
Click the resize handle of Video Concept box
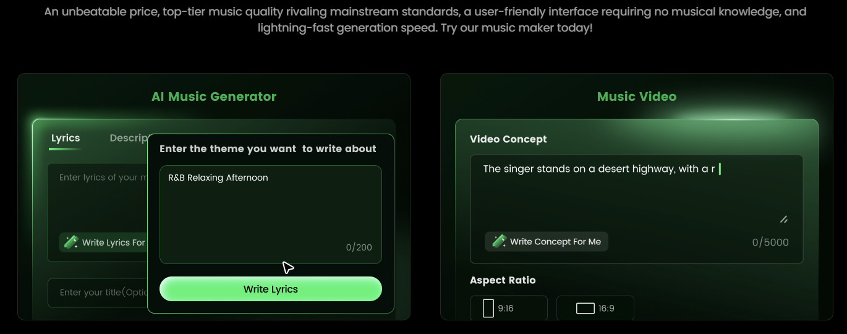point(783,219)
